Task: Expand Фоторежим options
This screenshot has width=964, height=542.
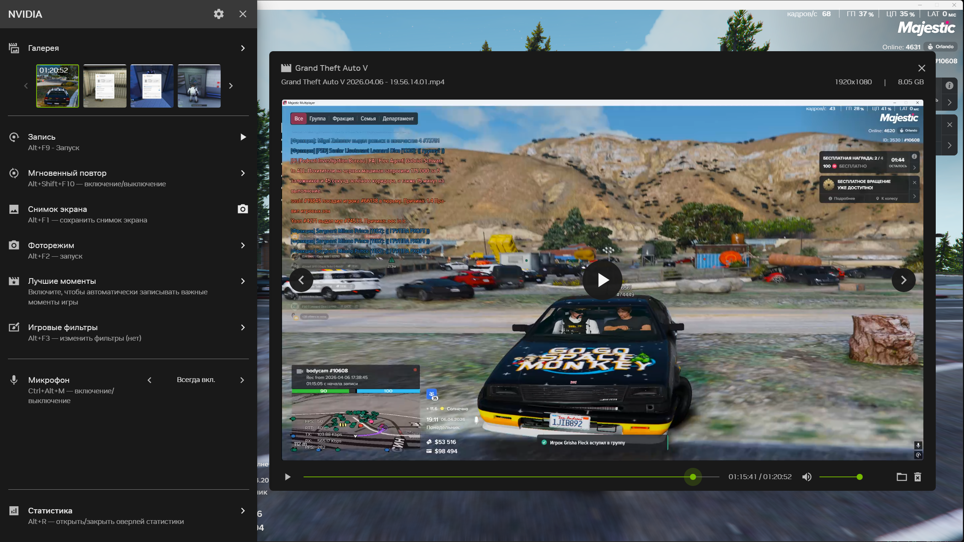Action: pyautogui.click(x=243, y=245)
